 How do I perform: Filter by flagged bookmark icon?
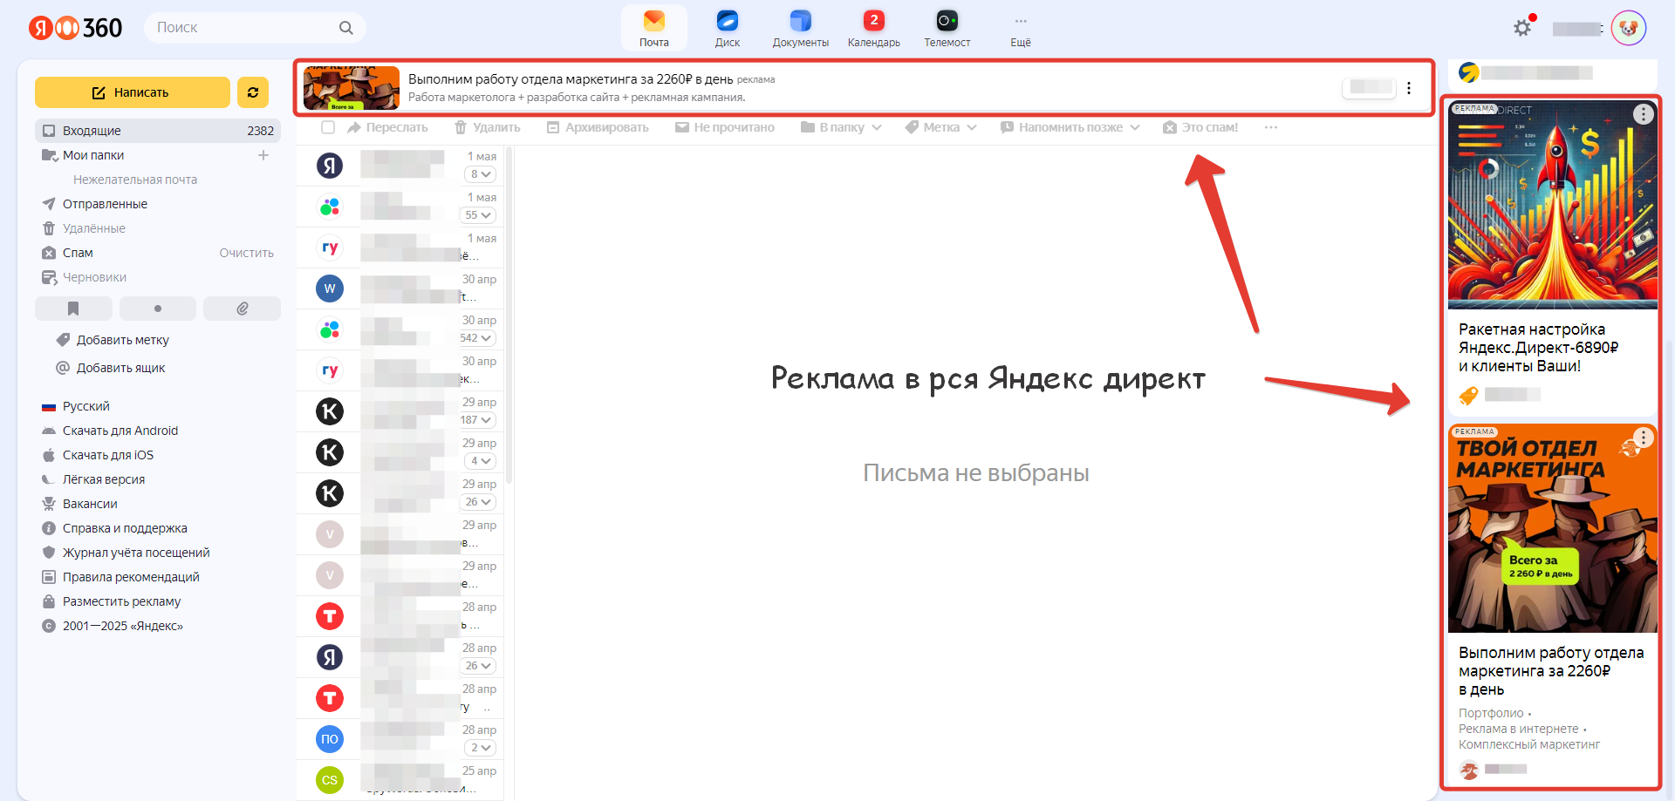[73, 309]
